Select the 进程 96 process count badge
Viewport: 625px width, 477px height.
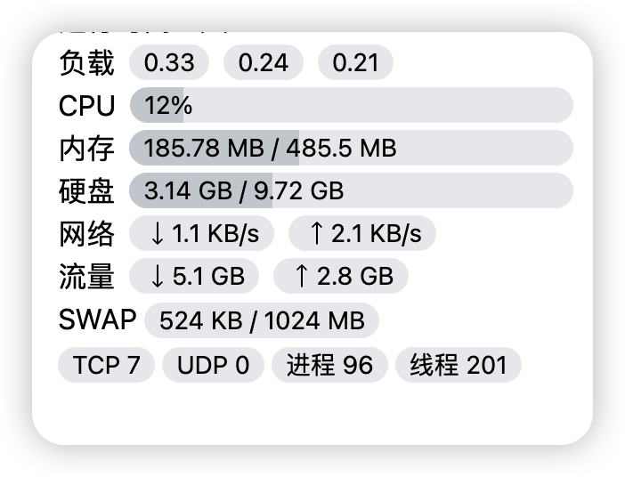329,365
